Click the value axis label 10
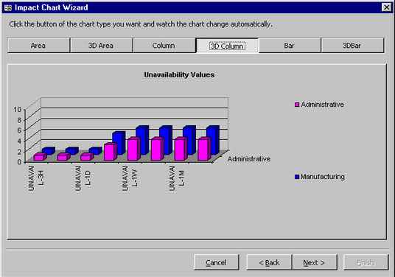 click(x=18, y=109)
